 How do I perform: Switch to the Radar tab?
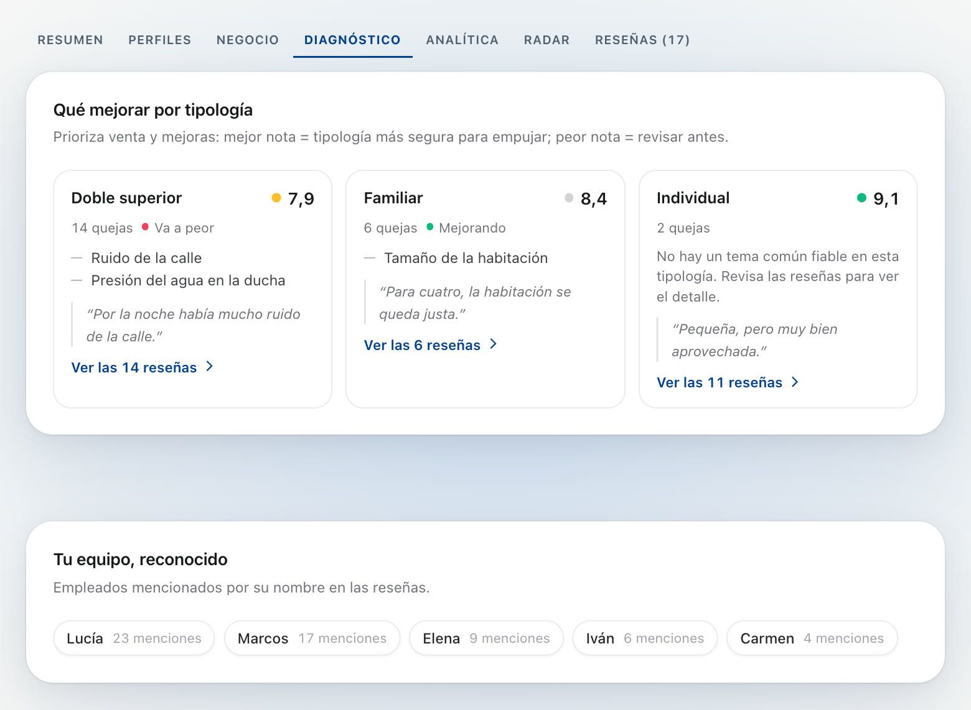[547, 40]
